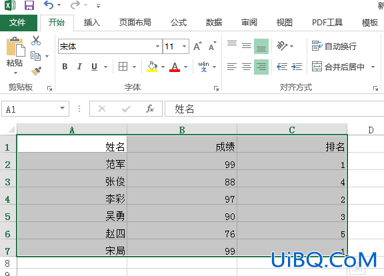
Task: Open the undo history dropdown arrow
Action: pyautogui.click(x=59, y=5)
